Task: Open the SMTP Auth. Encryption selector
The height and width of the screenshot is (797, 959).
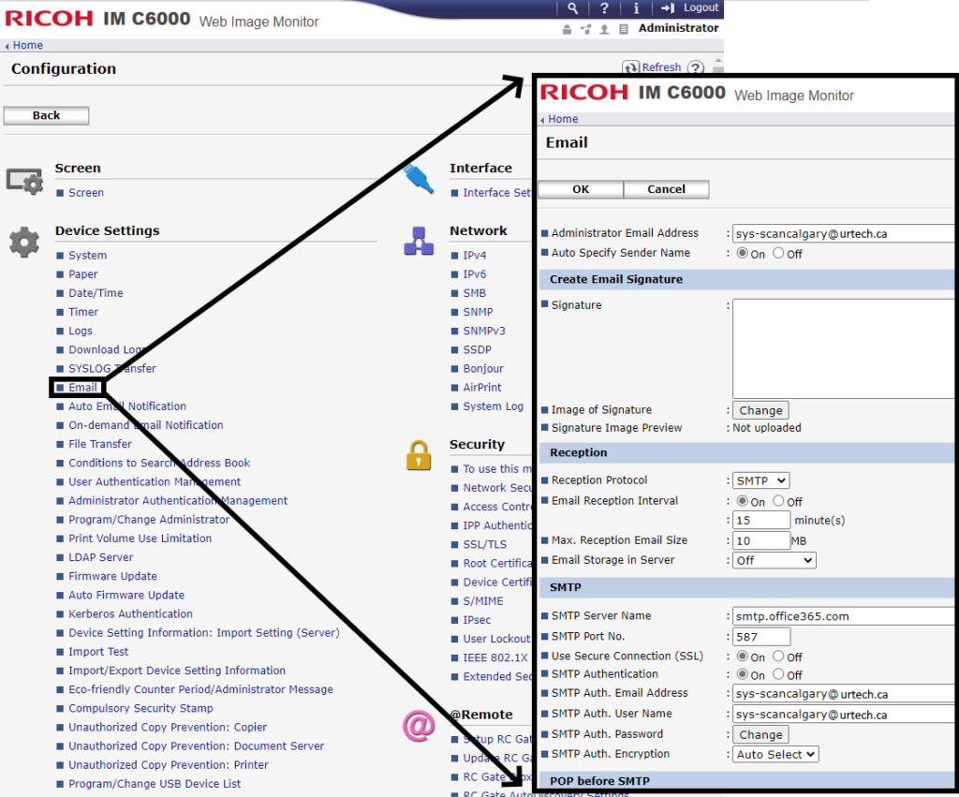Action: pos(775,753)
